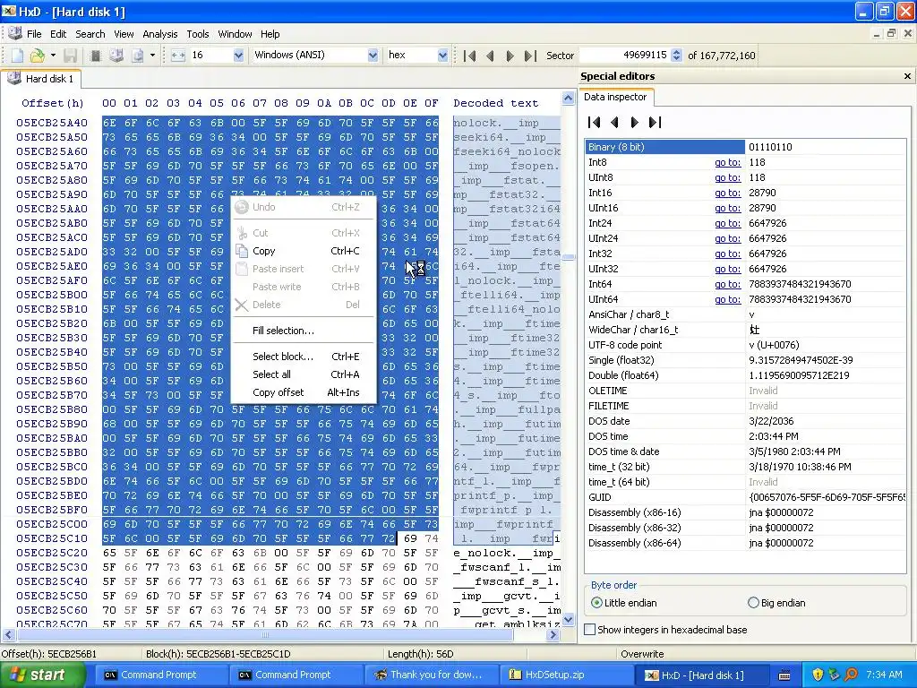Choose Copy offset in context menu
This screenshot has height=688, width=917.
point(304,392)
